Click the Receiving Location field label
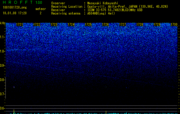The width and height of the screenshot is (180, 114). pyautogui.click(x=67, y=7)
